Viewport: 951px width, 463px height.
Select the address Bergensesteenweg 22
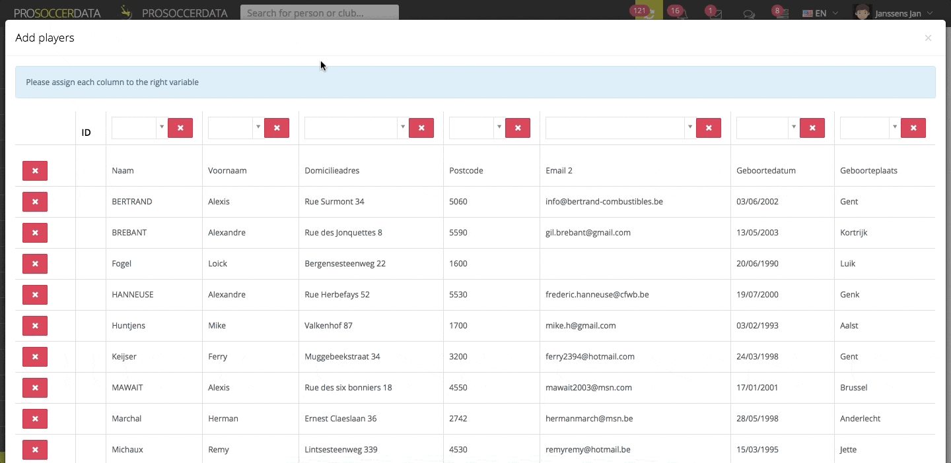(x=345, y=264)
